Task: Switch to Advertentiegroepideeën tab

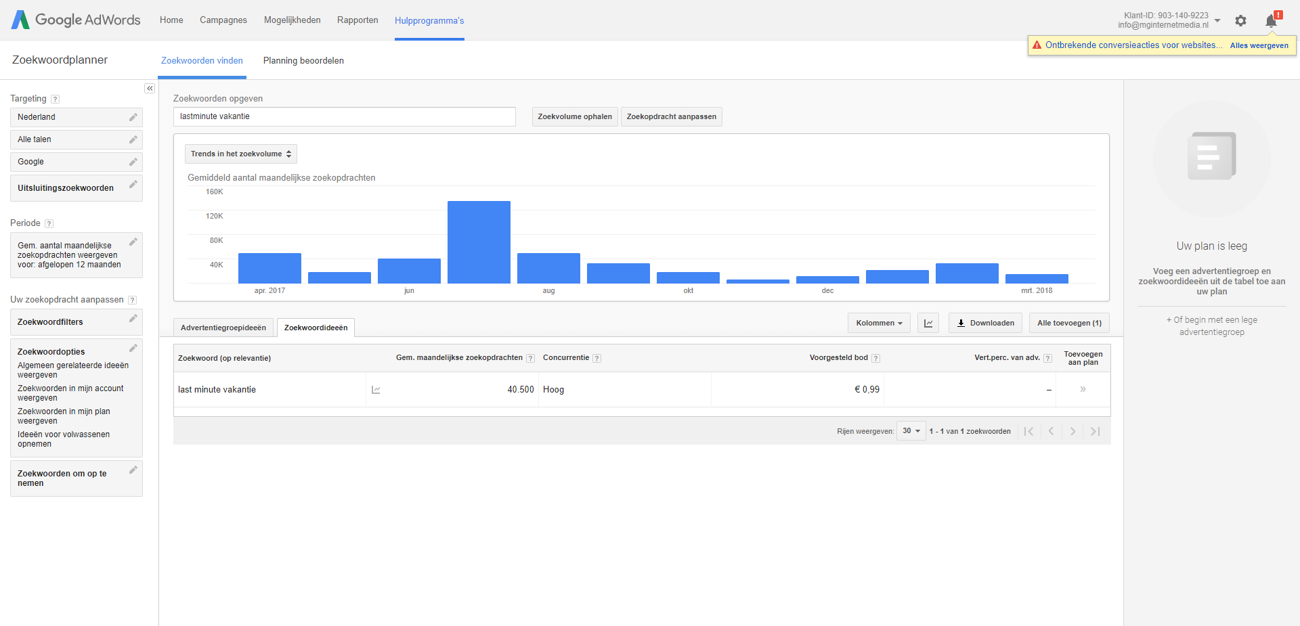Action: [x=223, y=328]
